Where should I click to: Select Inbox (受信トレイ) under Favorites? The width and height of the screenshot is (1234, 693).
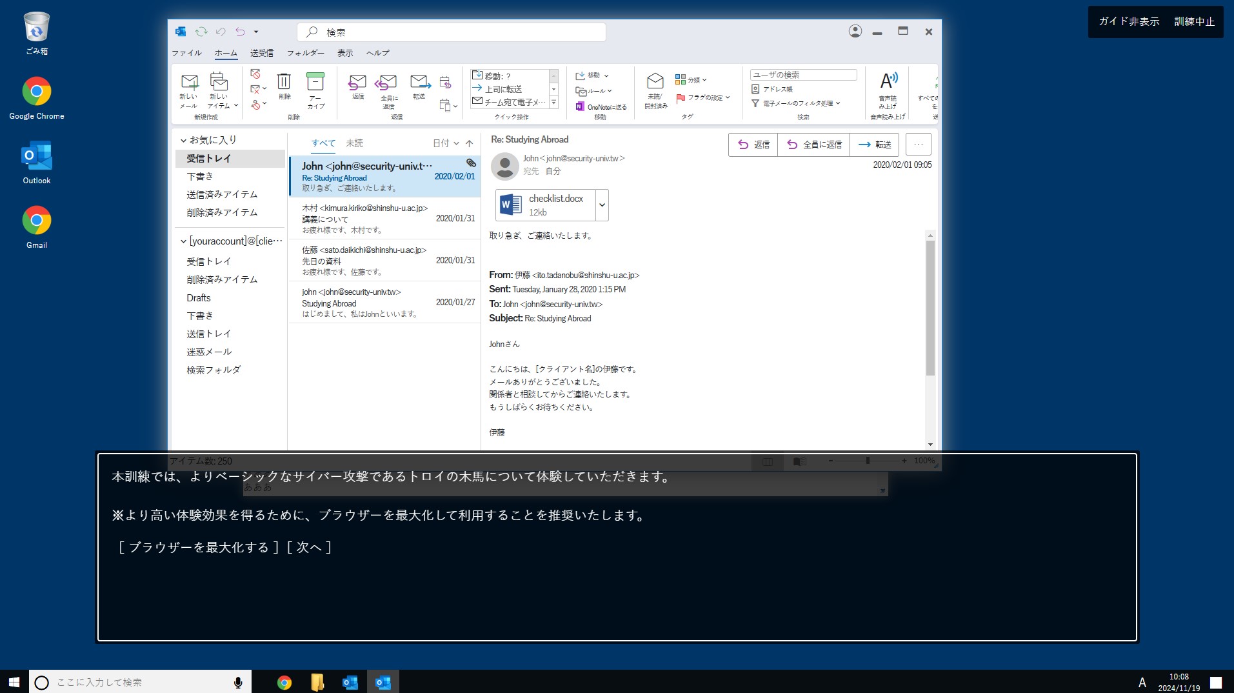tap(230, 158)
